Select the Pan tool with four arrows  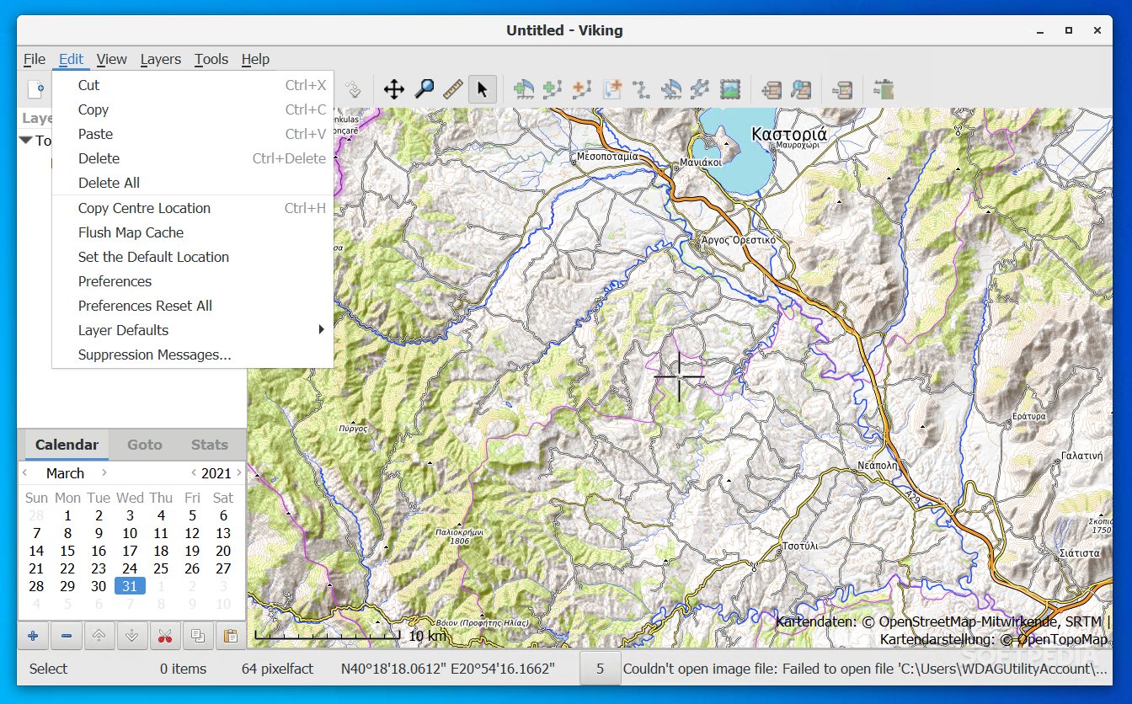point(393,89)
